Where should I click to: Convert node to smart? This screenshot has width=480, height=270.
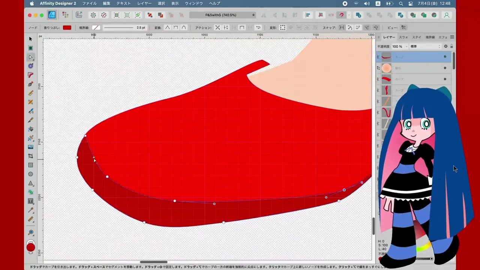(x=184, y=27)
